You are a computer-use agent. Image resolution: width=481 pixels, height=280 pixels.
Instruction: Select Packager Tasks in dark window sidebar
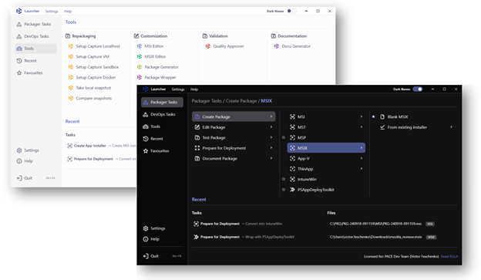[x=162, y=103]
